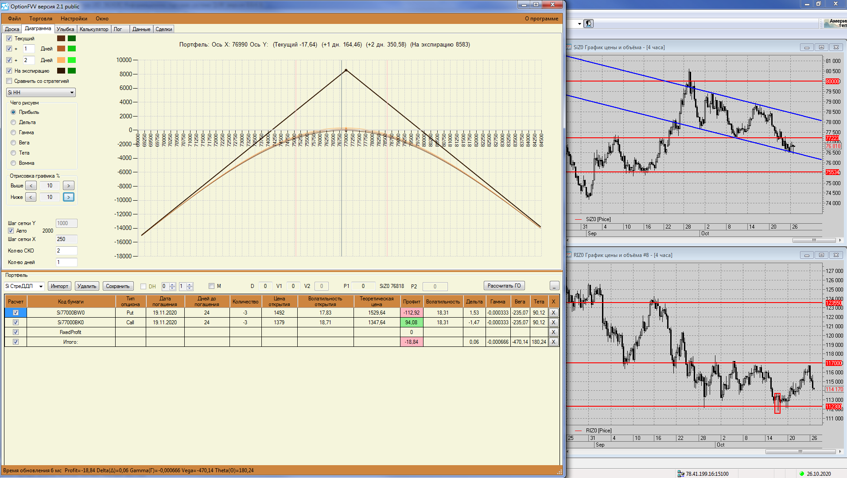Collapse portfolio panel with underscore button
Viewport: 847px width, 478px height.
(554, 286)
